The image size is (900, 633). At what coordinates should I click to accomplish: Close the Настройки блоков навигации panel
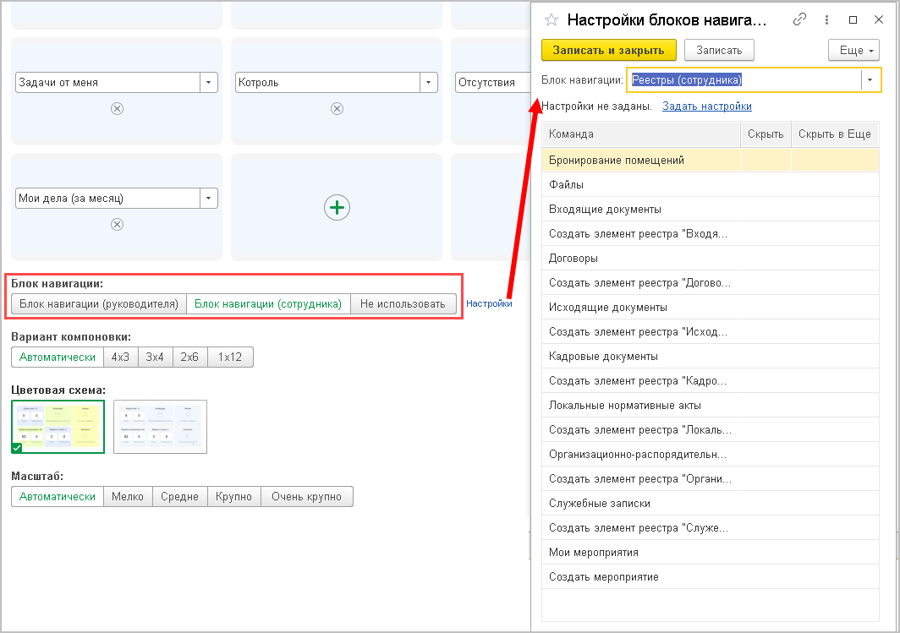pyautogui.click(x=879, y=20)
